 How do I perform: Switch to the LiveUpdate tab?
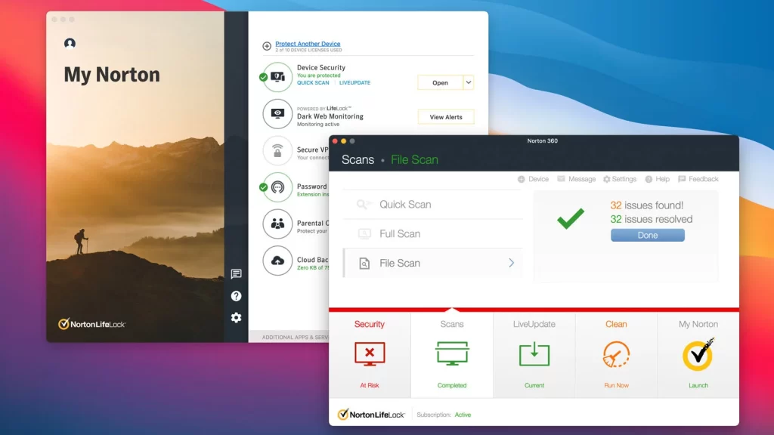coord(534,355)
